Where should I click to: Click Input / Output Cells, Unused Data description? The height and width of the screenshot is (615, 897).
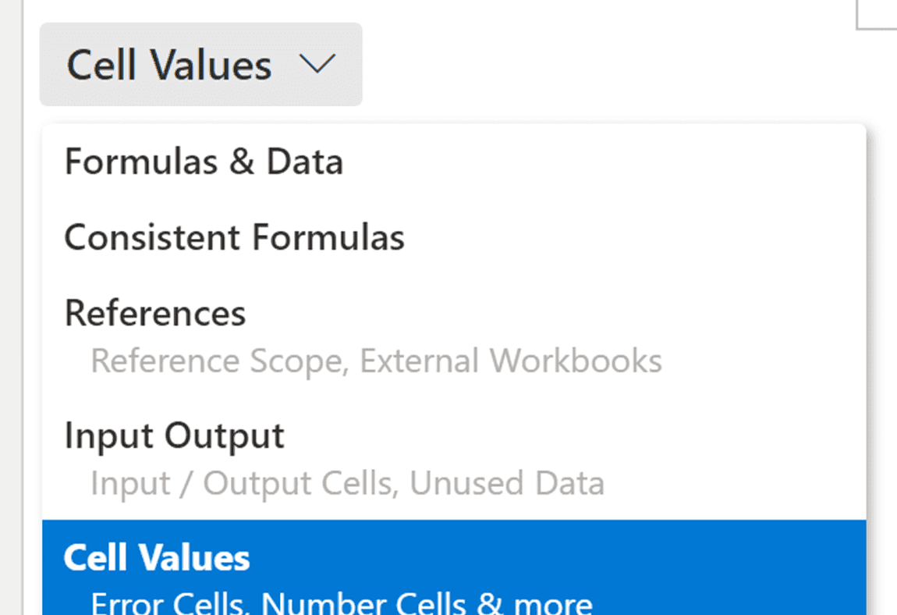(347, 483)
